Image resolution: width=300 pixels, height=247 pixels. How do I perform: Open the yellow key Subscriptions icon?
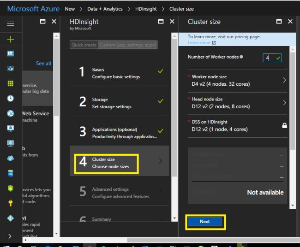point(10,203)
